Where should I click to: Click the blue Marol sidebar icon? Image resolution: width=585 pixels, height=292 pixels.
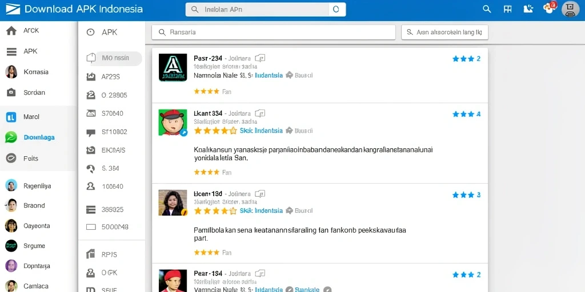pos(11,117)
